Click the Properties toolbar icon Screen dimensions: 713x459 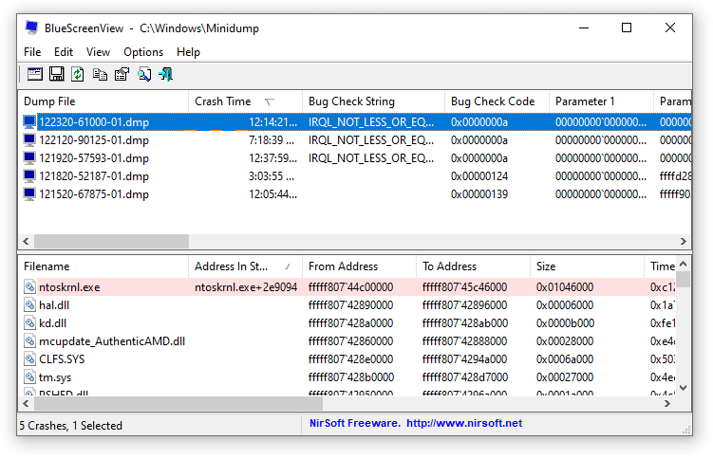point(122,74)
